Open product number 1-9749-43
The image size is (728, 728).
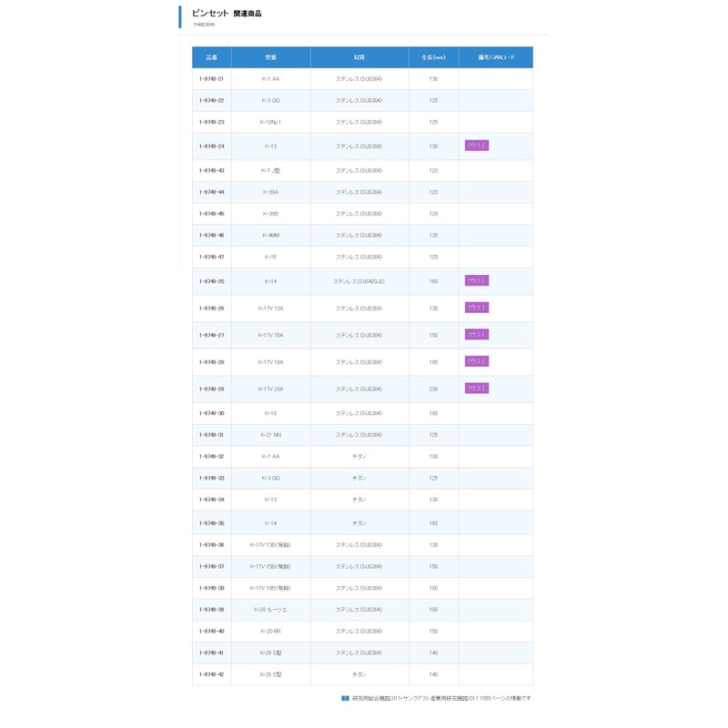[211, 171]
